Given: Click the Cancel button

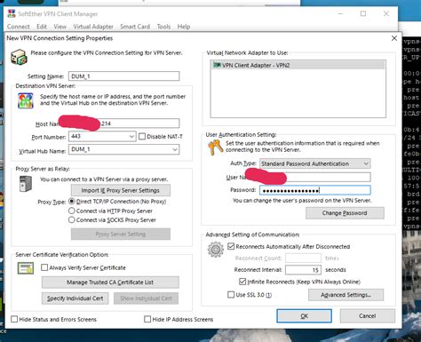Looking at the screenshot, I should pos(368,316).
